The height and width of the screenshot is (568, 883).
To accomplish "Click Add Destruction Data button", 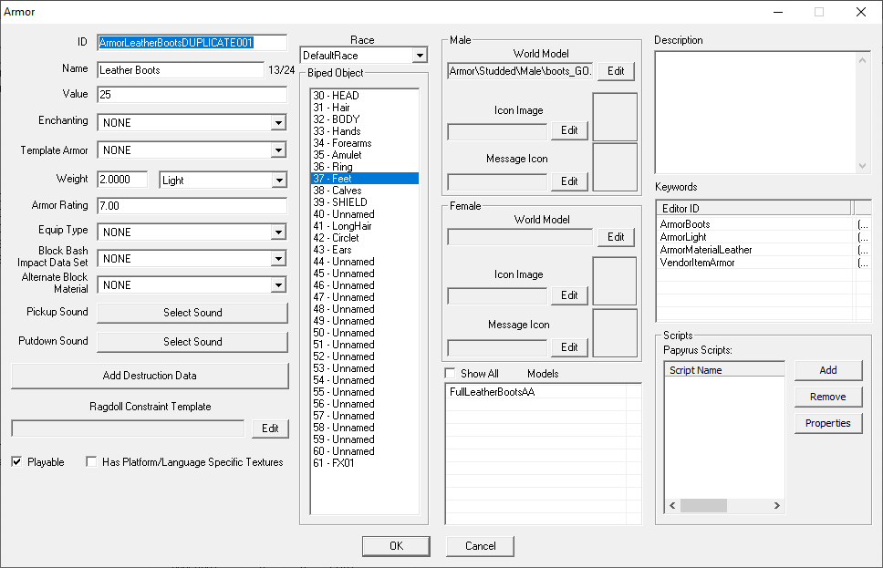I will 150,376.
